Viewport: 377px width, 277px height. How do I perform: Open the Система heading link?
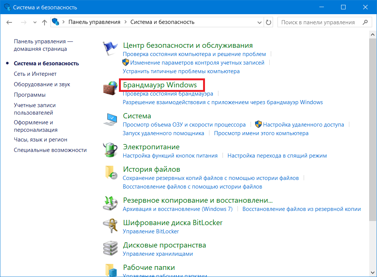tap(137, 116)
